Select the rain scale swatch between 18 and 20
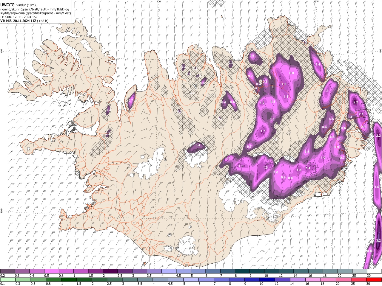 (328, 279)
